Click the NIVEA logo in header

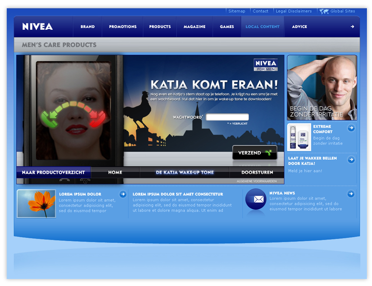coord(38,27)
